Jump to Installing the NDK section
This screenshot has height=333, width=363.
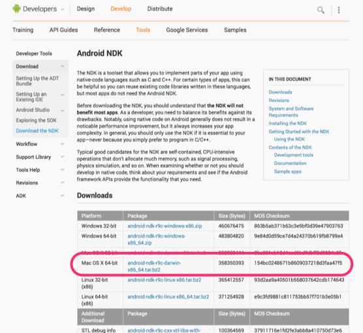coord(288,124)
